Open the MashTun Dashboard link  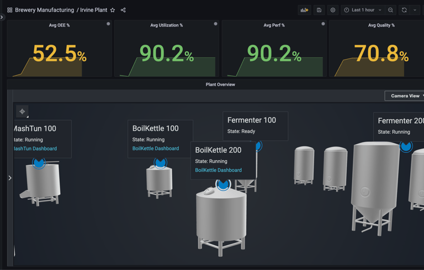tap(35, 149)
